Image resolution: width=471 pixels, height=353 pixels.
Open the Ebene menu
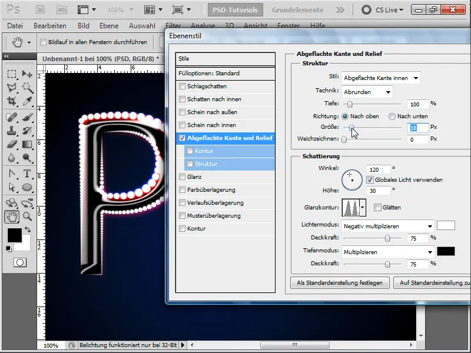click(x=109, y=26)
